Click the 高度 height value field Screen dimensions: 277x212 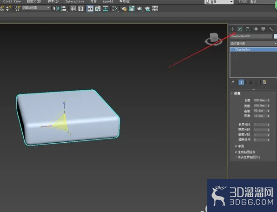[260, 111]
